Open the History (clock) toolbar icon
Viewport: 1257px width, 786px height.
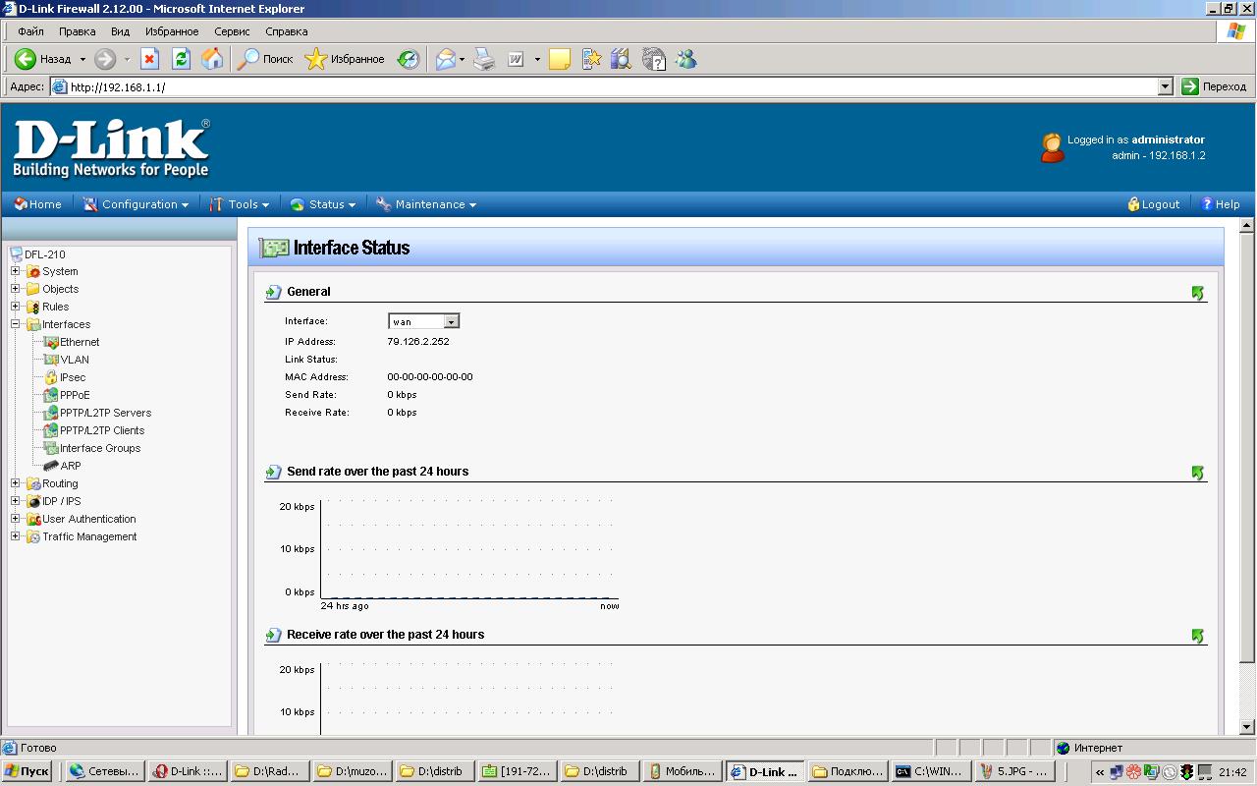[409, 59]
